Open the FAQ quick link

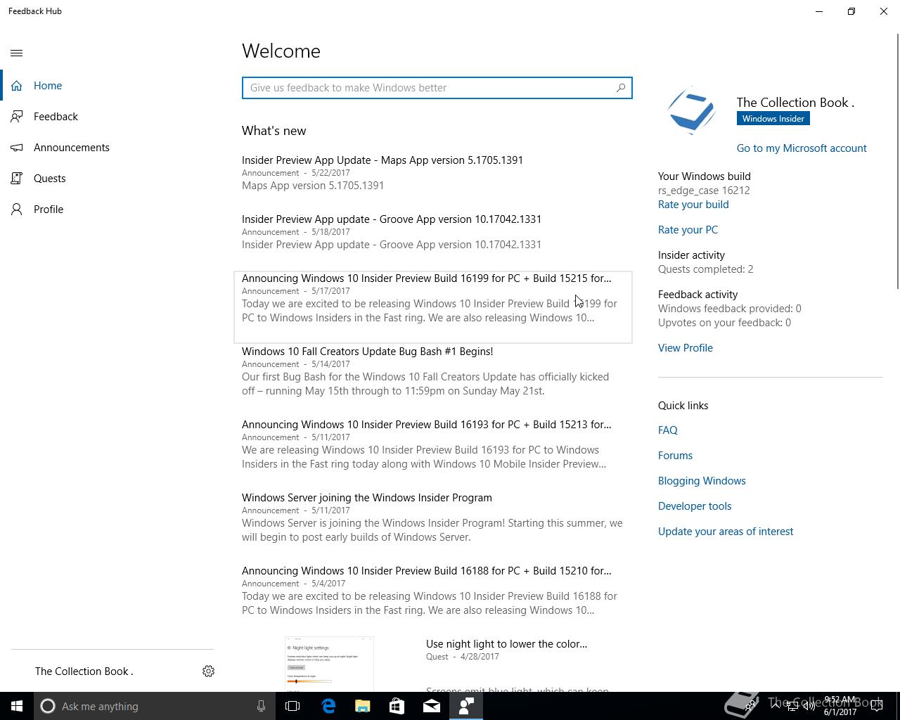click(668, 430)
